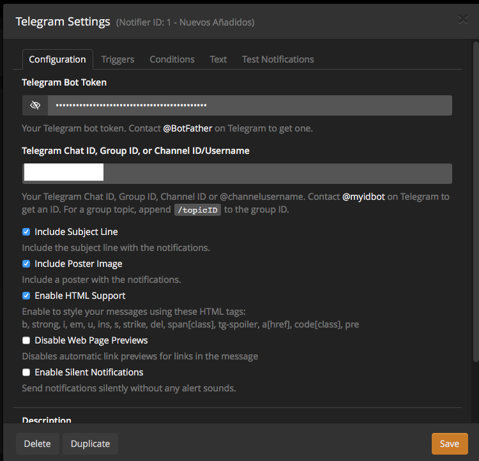Open the @BotFather link

[187, 128]
